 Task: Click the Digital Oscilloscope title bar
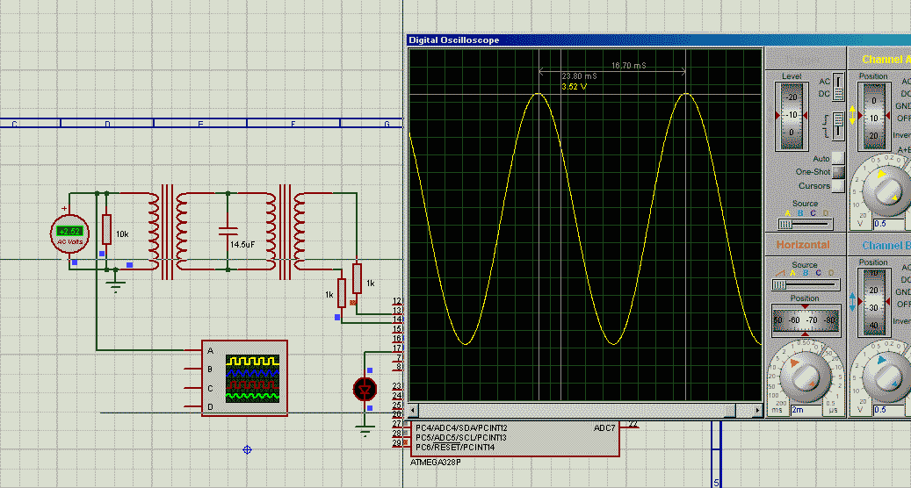point(659,40)
